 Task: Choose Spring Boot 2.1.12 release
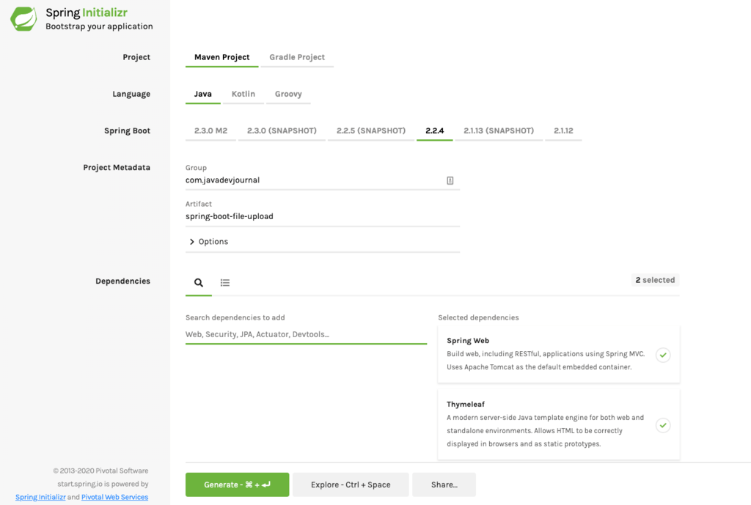563,130
